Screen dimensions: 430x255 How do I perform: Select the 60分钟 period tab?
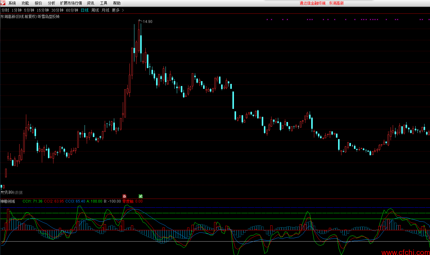point(72,10)
